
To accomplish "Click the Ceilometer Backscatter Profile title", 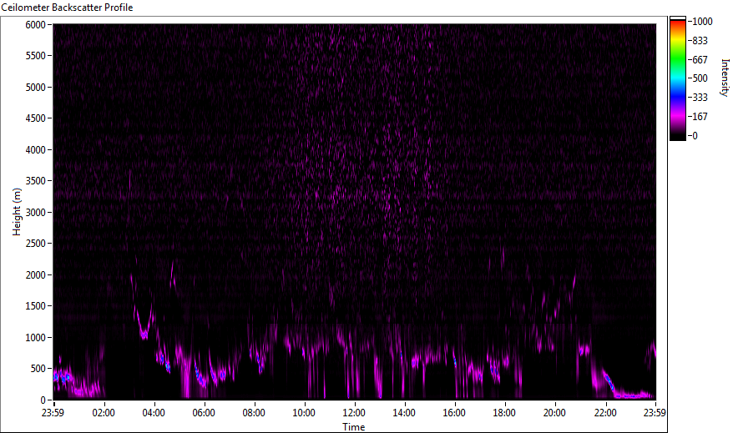I will [x=67, y=8].
